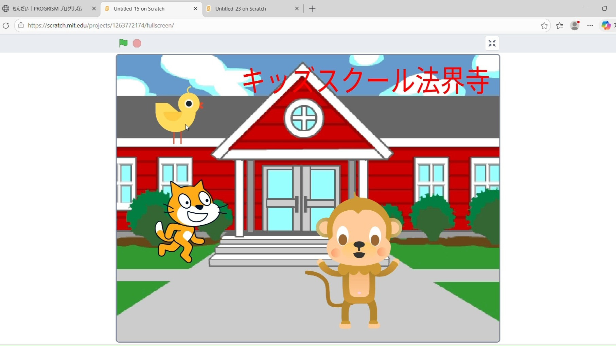Open Copilot from the browser toolbar

click(606, 25)
